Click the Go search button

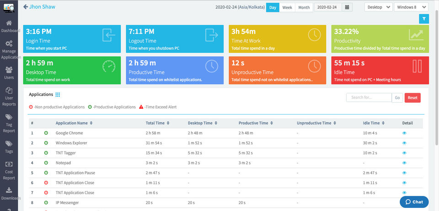(397, 98)
